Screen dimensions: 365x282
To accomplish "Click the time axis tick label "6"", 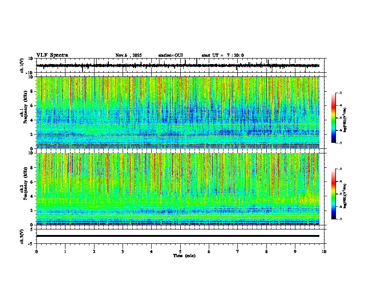I will 209,252.
